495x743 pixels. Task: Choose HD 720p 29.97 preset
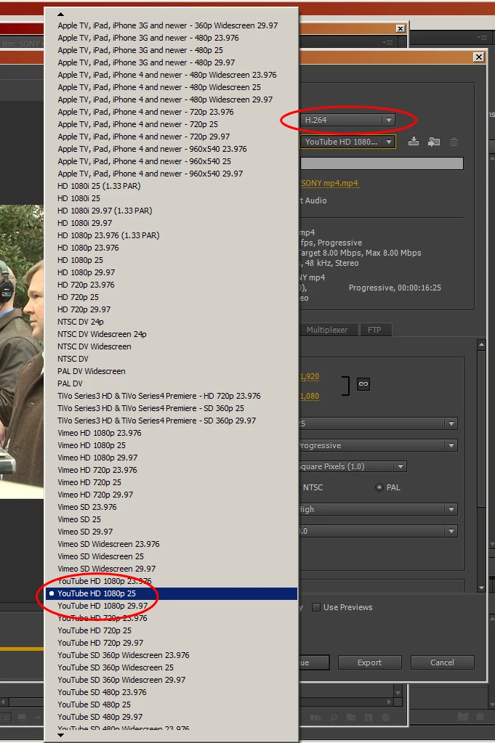point(172,309)
